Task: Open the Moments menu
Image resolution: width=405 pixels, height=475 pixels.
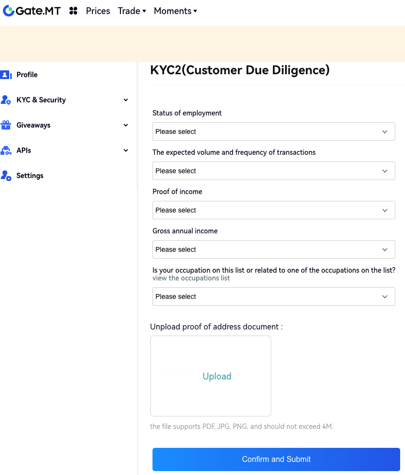Action: (x=175, y=11)
